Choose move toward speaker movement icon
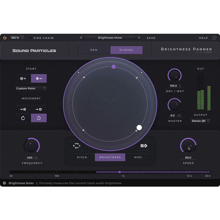 click(x=23, y=109)
